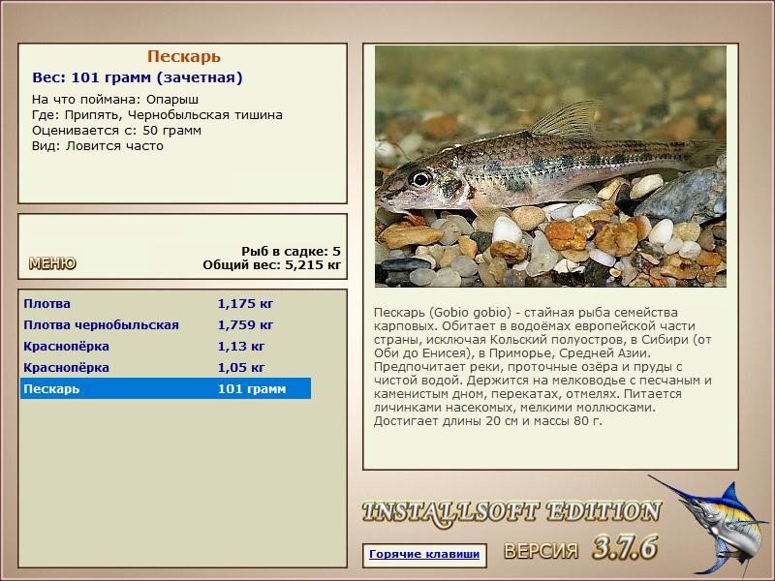
Task: Open the Горячие клавиши link
Action: point(424,554)
